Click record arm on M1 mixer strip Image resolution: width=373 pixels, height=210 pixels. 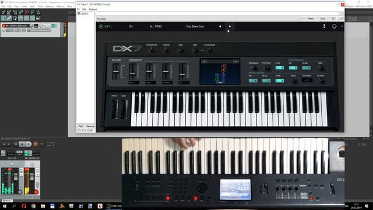(36, 192)
